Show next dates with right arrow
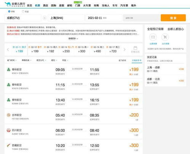This screenshot has width=190, height=154. [125, 50]
